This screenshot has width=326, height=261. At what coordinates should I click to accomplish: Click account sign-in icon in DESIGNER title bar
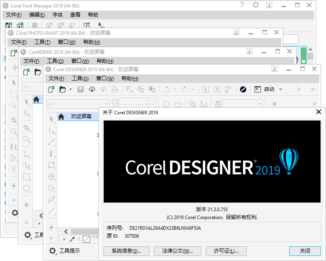[x=275, y=68]
